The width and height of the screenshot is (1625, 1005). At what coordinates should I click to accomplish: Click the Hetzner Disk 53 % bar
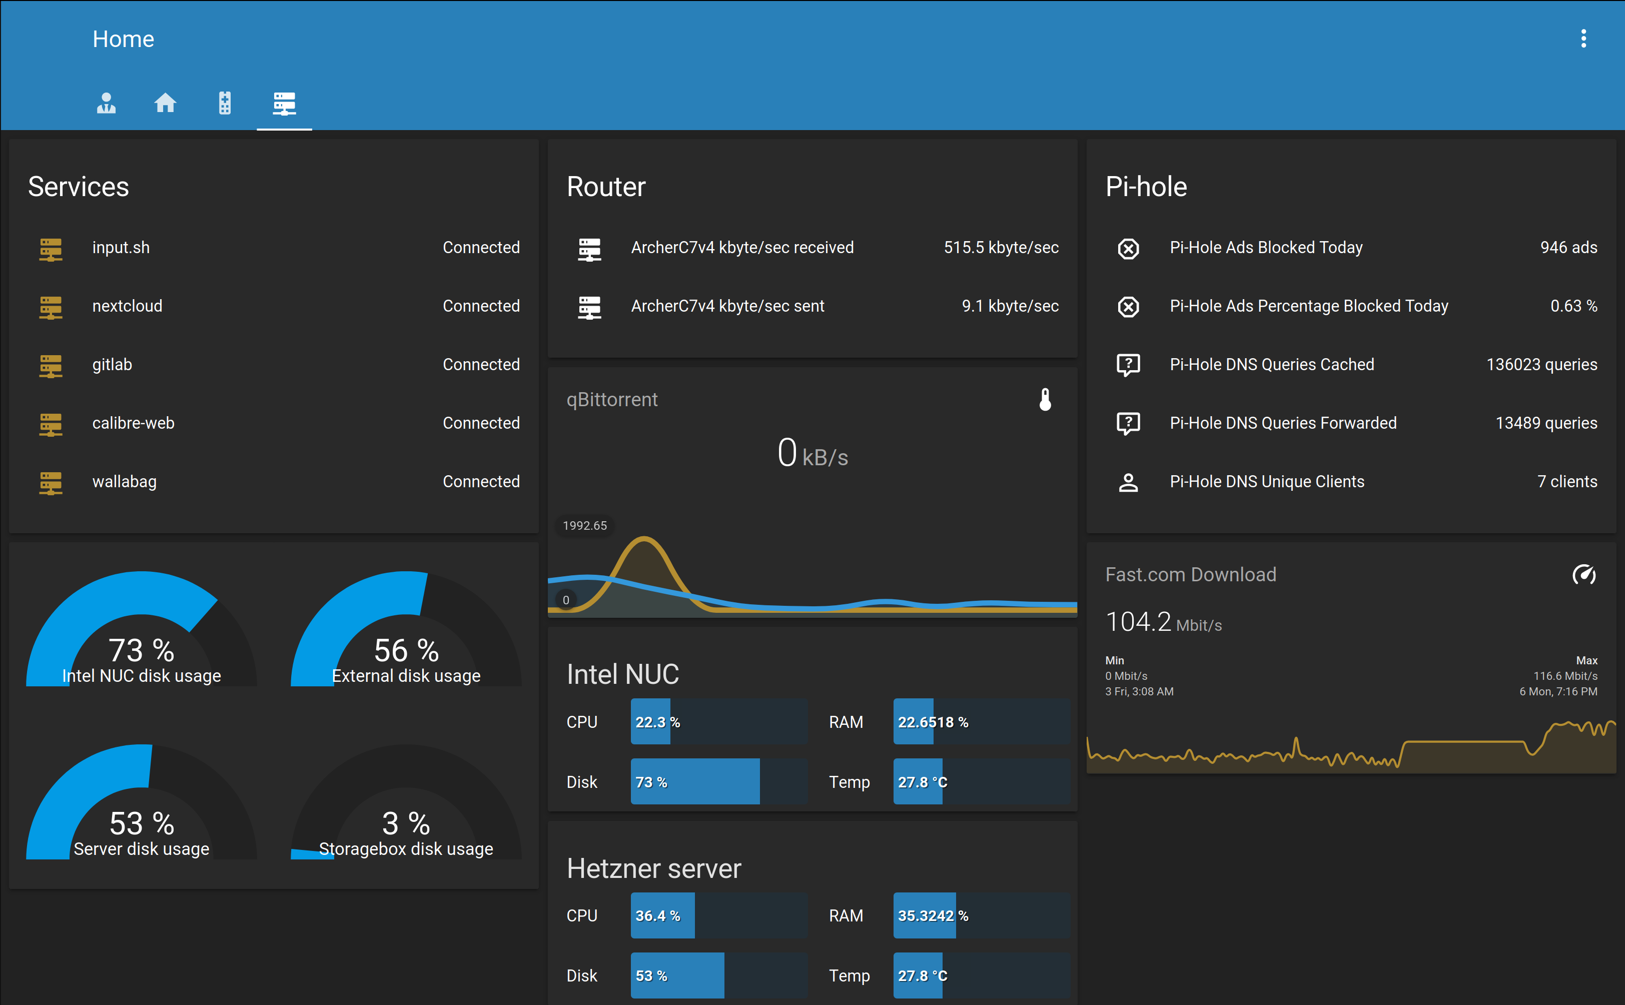coord(719,975)
